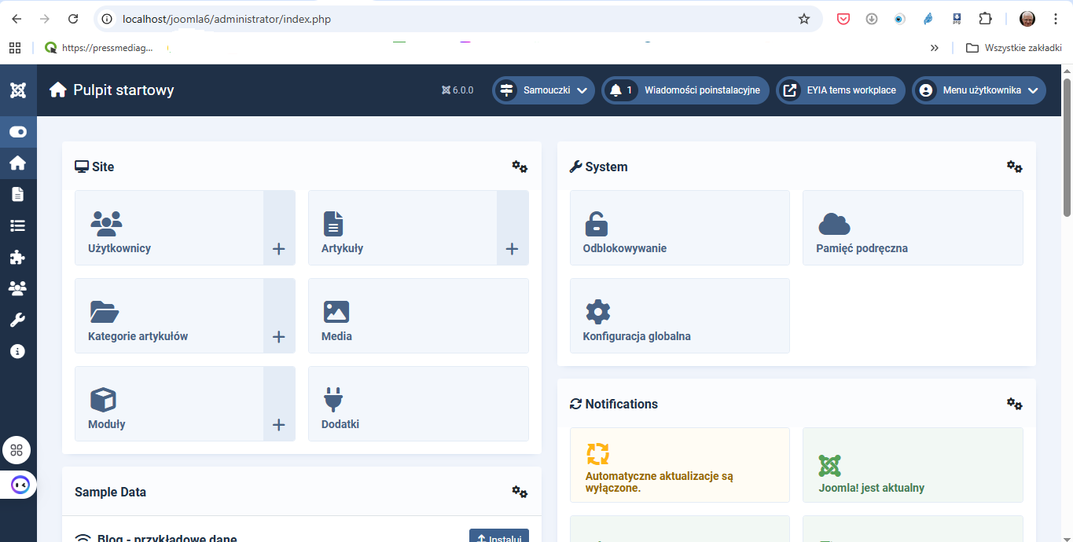Expand the Samouczki dropdown

[x=543, y=90]
